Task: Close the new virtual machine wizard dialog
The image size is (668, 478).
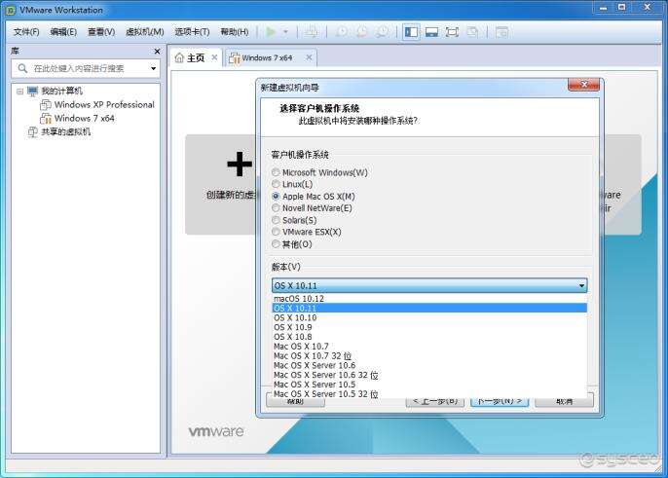Action: (583, 85)
